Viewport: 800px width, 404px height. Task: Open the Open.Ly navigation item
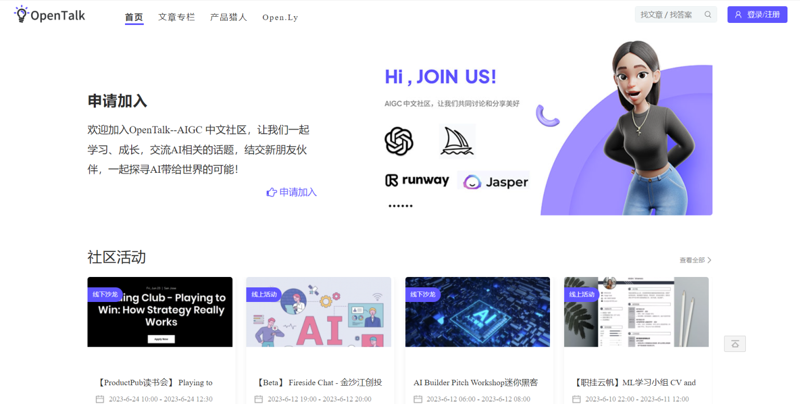point(280,17)
